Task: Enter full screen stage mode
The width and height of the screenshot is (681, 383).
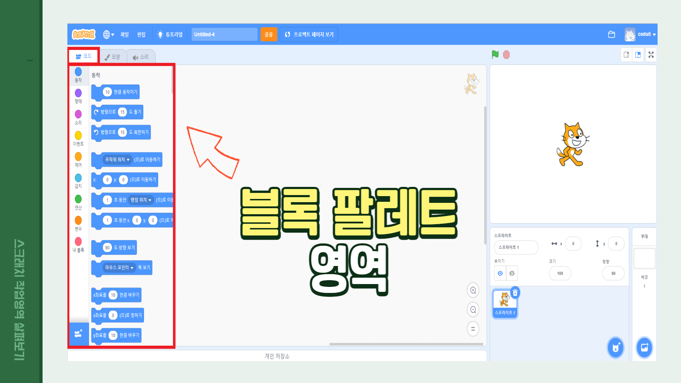Action: [x=651, y=55]
